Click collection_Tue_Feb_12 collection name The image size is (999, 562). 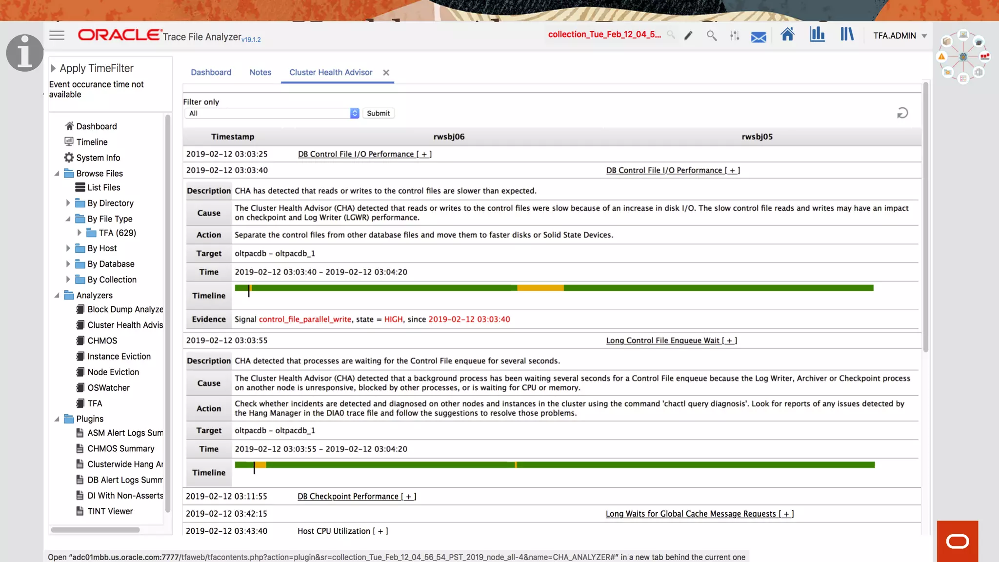click(x=604, y=34)
